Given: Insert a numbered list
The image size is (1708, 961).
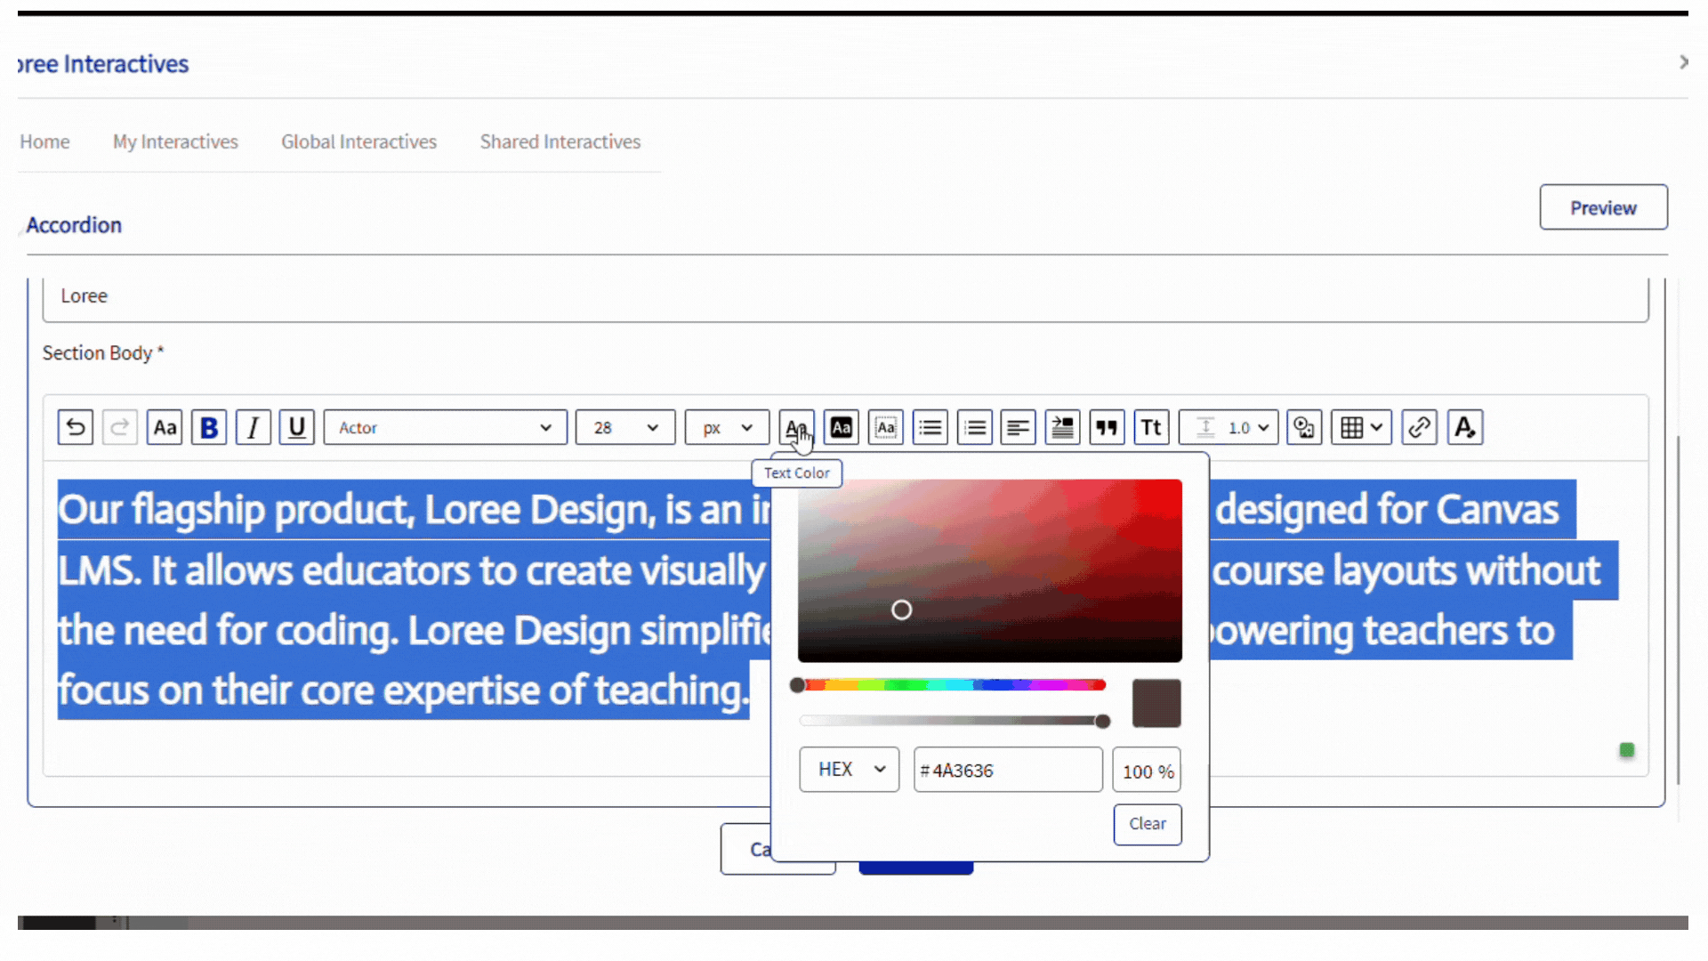Looking at the screenshot, I should click(974, 428).
